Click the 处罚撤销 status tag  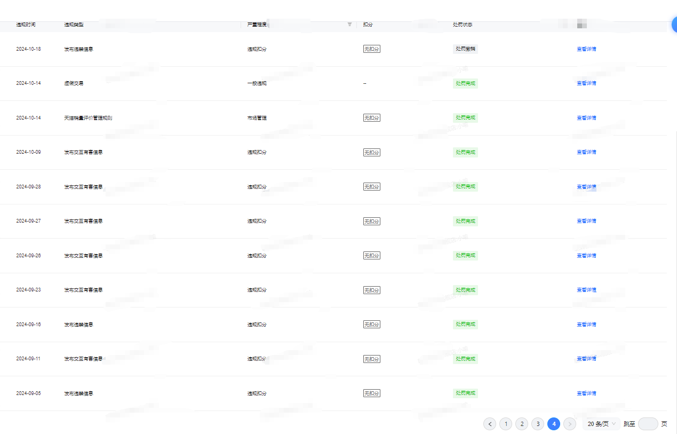pyautogui.click(x=465, y=49)
